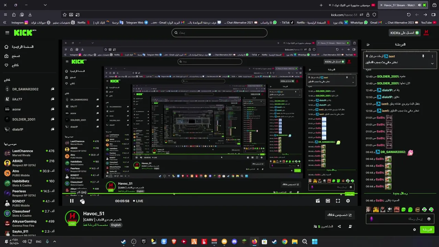Open recommended channel Atro
This screenshot has height=247, width=439.
point(30,173)
